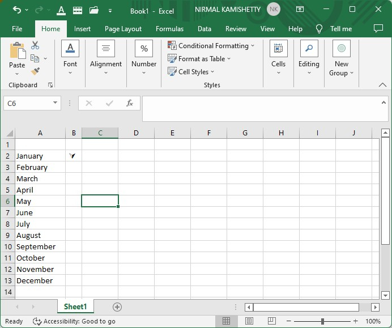The height and width of the screenshot is (328, 392).
Task: Expand the Cells group
Action: click(x=278, y=57)
